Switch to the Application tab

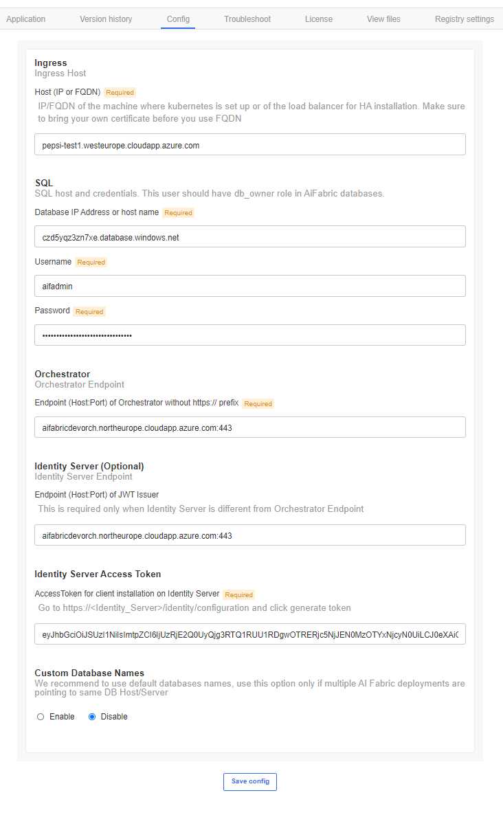[x=25, y=19]
